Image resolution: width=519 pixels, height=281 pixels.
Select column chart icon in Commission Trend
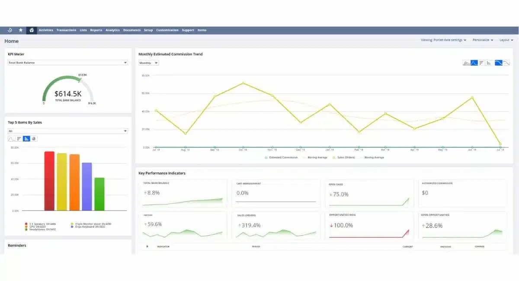[x=489, y=63]
